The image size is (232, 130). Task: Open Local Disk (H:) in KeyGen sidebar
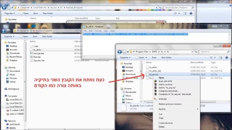click(x=16, y=107)
